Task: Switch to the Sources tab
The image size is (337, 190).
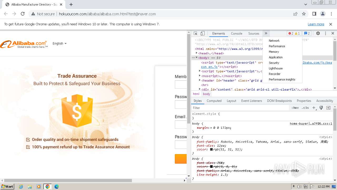Action: pyautogui.click(x=254, y=34)
